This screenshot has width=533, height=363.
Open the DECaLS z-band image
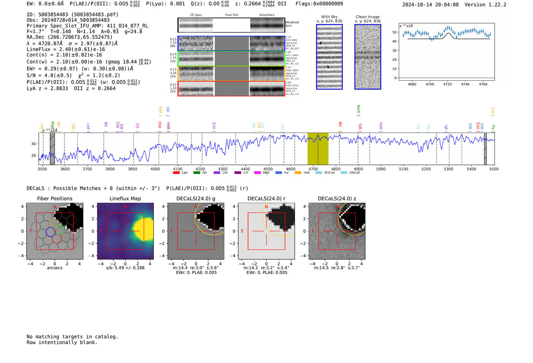pyautogui.click(x=337, y=231)
